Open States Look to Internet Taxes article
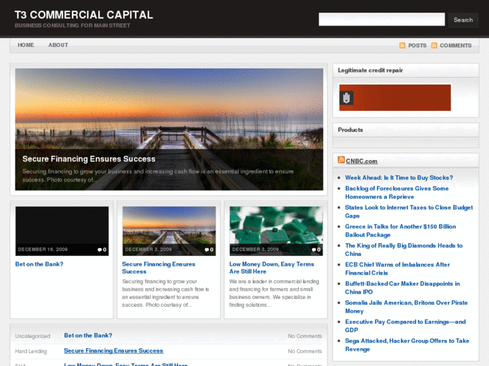 click(x=409, y=212)
